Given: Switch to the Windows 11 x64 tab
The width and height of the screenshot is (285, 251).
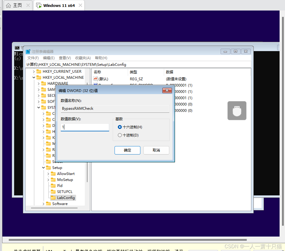Looking at the screenshot, I should (59, 6).
